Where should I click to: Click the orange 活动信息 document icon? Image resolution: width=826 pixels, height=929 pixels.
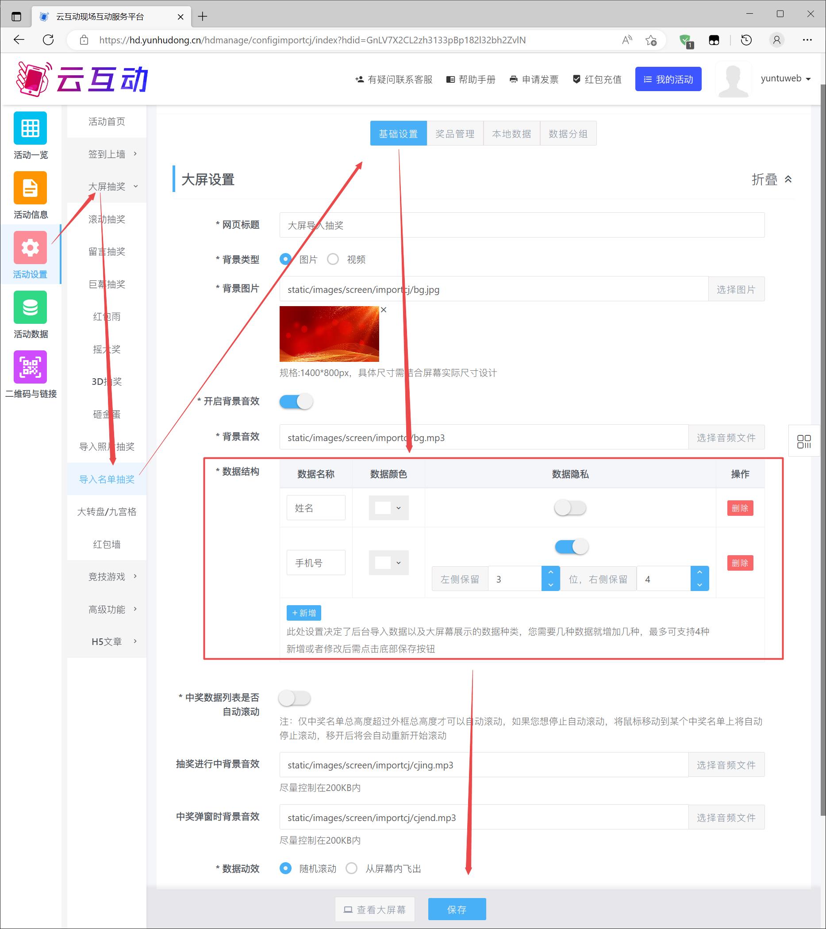(30, 188)
